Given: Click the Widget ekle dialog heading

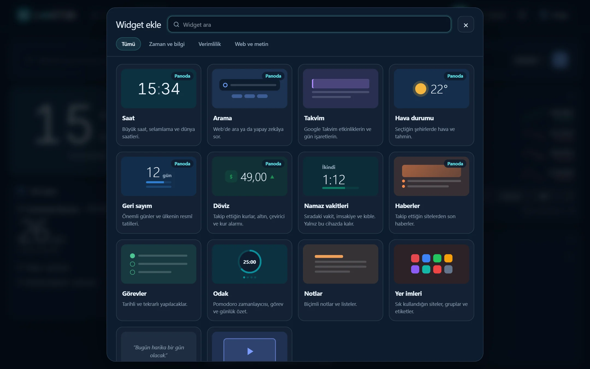Looking at the screenshot, I should coord(138,25).
